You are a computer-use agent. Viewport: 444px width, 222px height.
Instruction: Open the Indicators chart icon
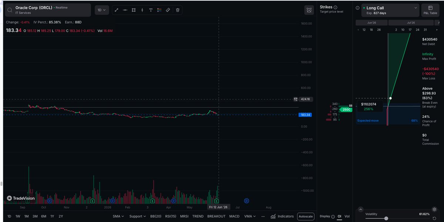(x=273, y=216)
